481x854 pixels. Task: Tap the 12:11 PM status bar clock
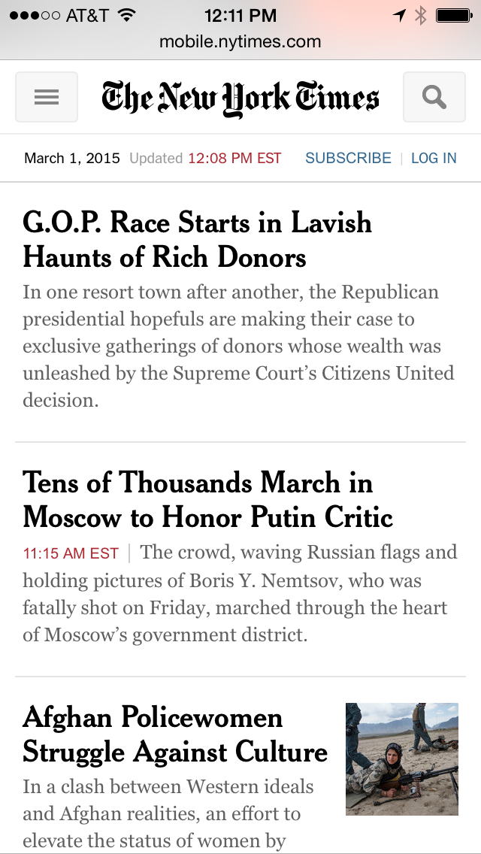click(x=240, y=15)
